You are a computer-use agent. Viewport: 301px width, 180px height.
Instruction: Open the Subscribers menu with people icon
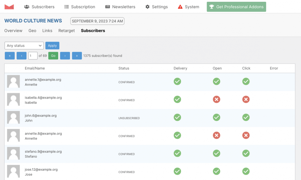point(39,7)
